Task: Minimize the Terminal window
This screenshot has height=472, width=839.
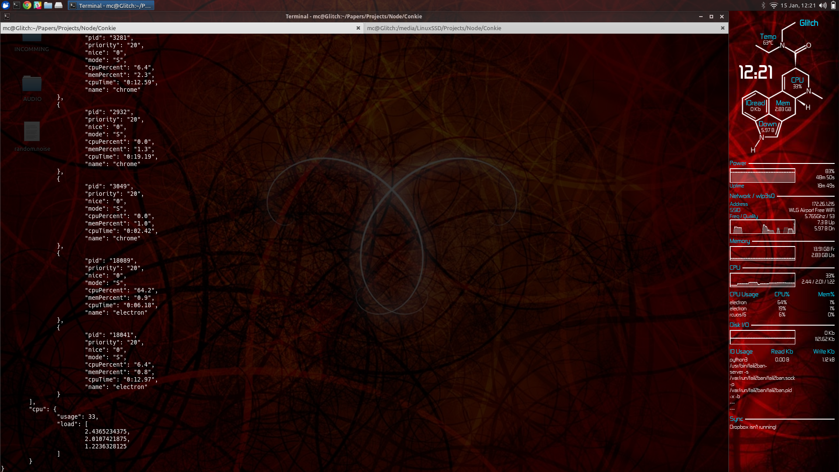Action: pos(701,16)
